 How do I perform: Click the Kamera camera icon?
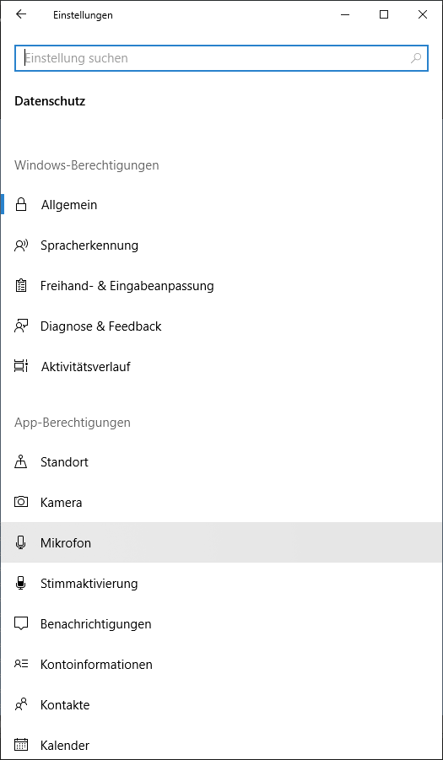[21, 502]
